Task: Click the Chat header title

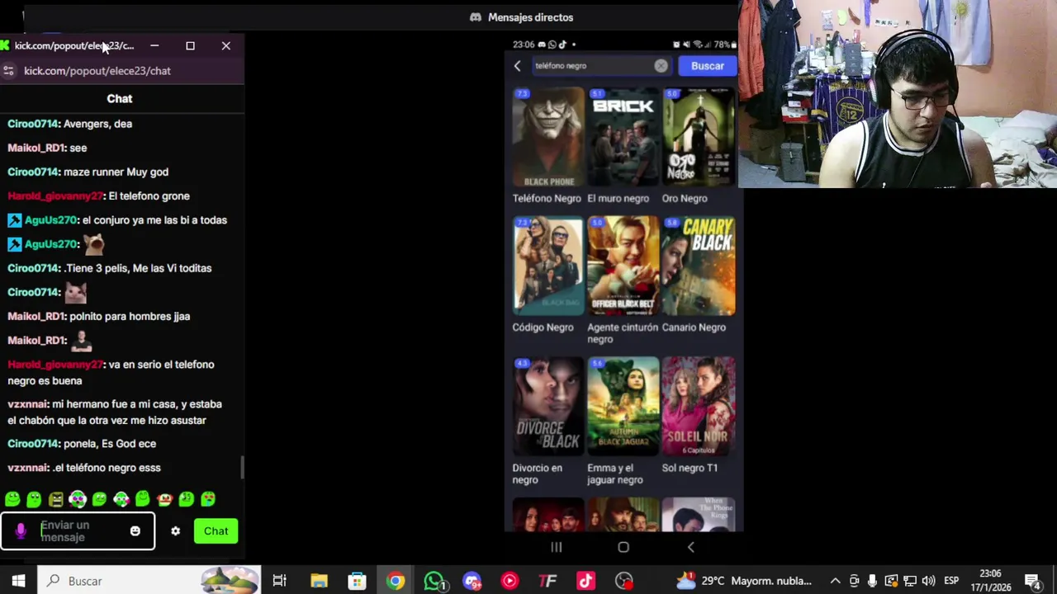Action: pos(120,99)
